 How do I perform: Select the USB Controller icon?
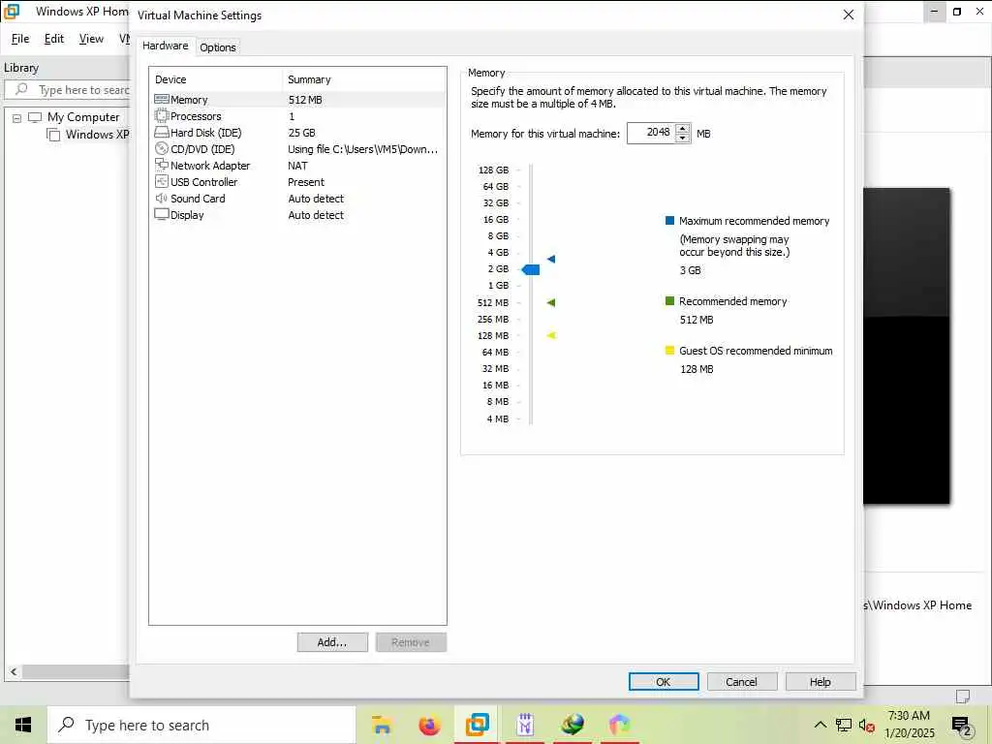coord(162,181)
